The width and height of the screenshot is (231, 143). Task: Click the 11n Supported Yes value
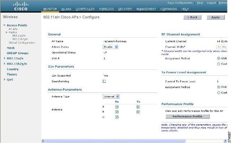[106, 75]
